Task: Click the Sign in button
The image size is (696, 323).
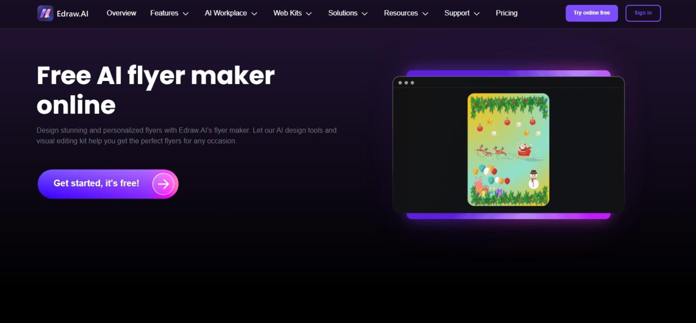Action: coord(643,13)
